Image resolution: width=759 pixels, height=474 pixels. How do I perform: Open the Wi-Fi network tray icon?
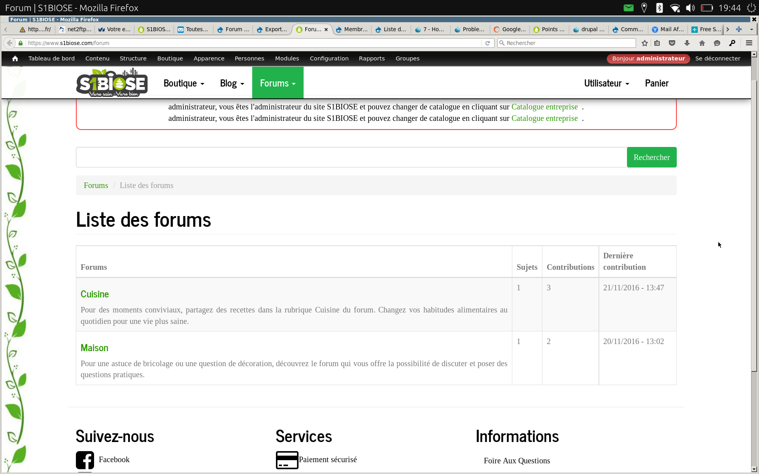coord(675,8)
